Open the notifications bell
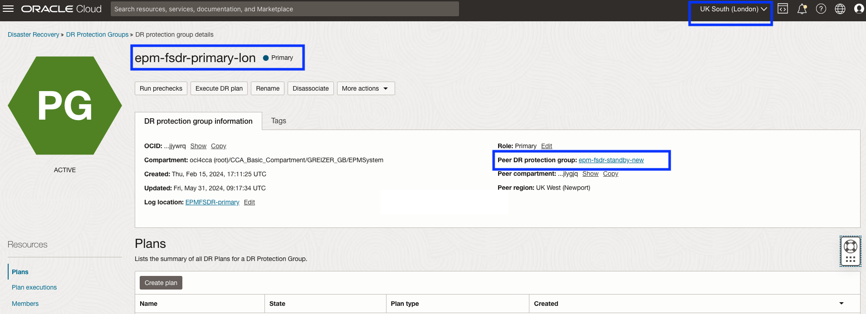 click(802, 9)
